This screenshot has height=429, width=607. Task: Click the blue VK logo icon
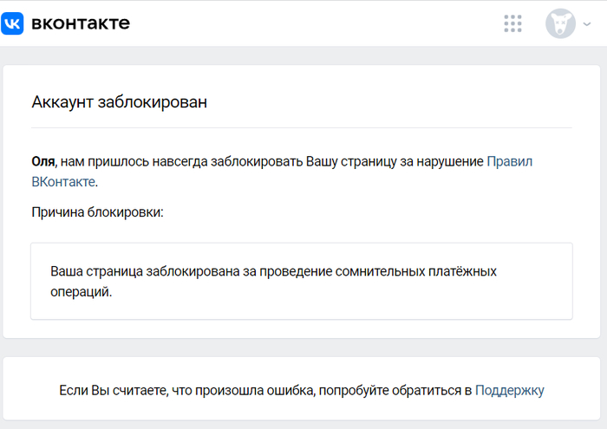click(x=13, y=23)
